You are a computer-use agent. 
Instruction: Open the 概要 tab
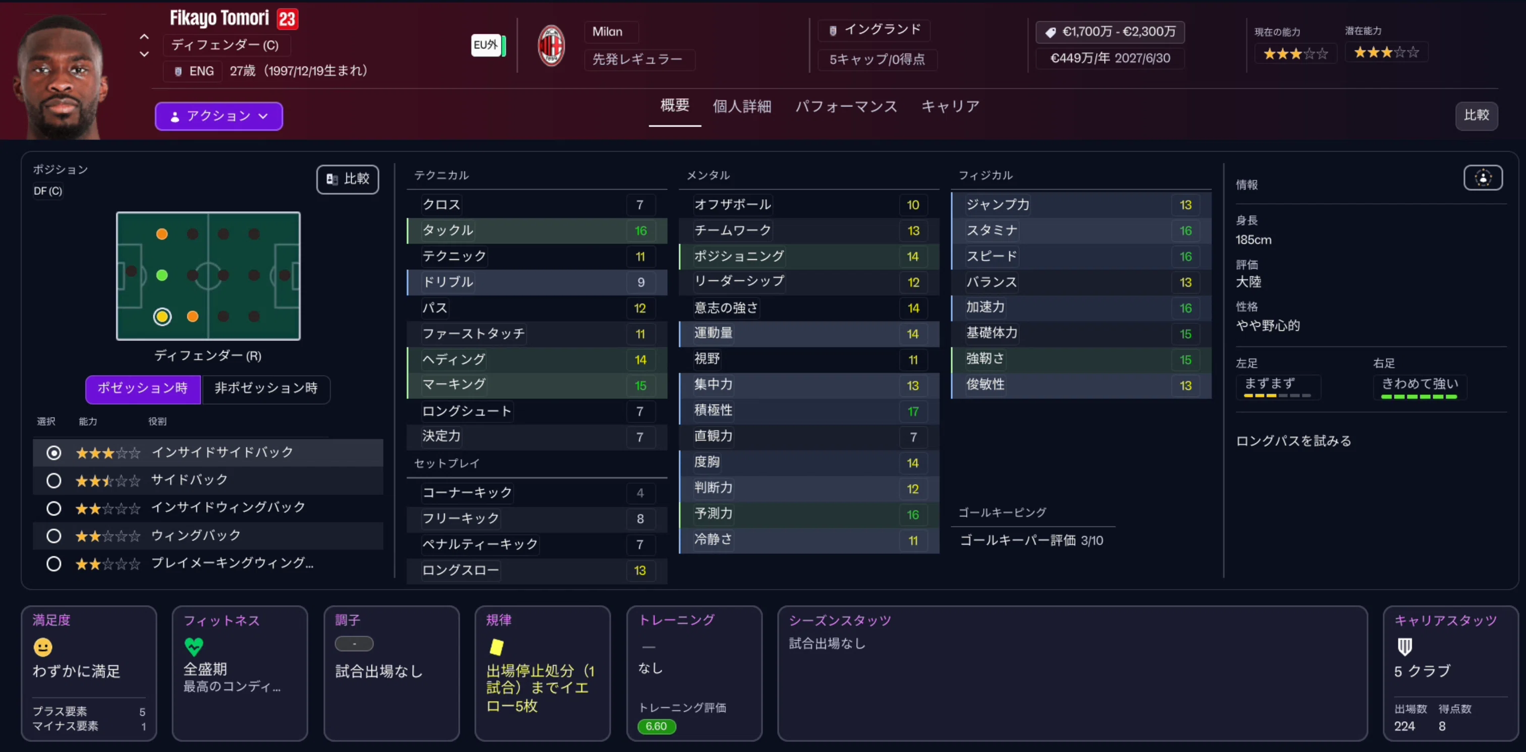pyautogui.click(x=675, y=106)
